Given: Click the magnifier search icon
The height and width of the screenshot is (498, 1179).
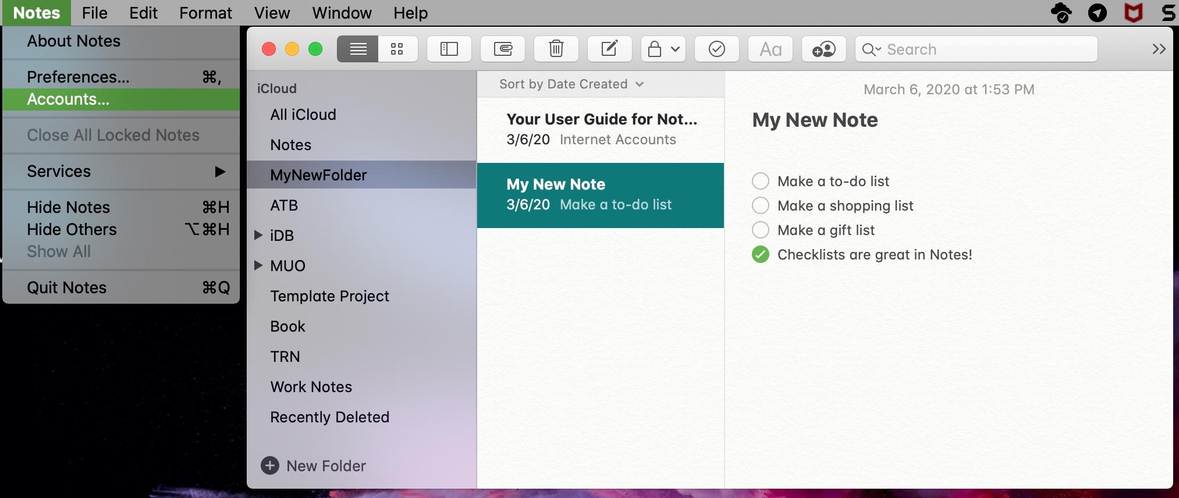Looking at the screenshot, I should point(871,49).
